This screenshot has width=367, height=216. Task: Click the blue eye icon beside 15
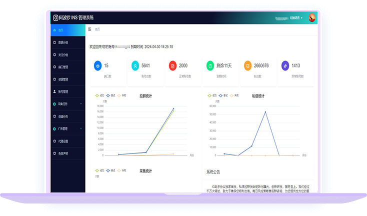tap(97, 65)
